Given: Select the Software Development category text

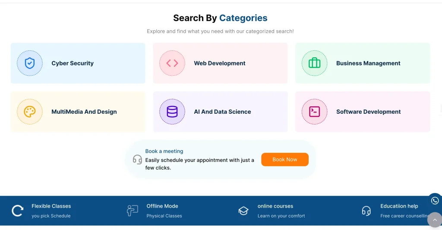Looking at the screenshot, I should 368,112.
